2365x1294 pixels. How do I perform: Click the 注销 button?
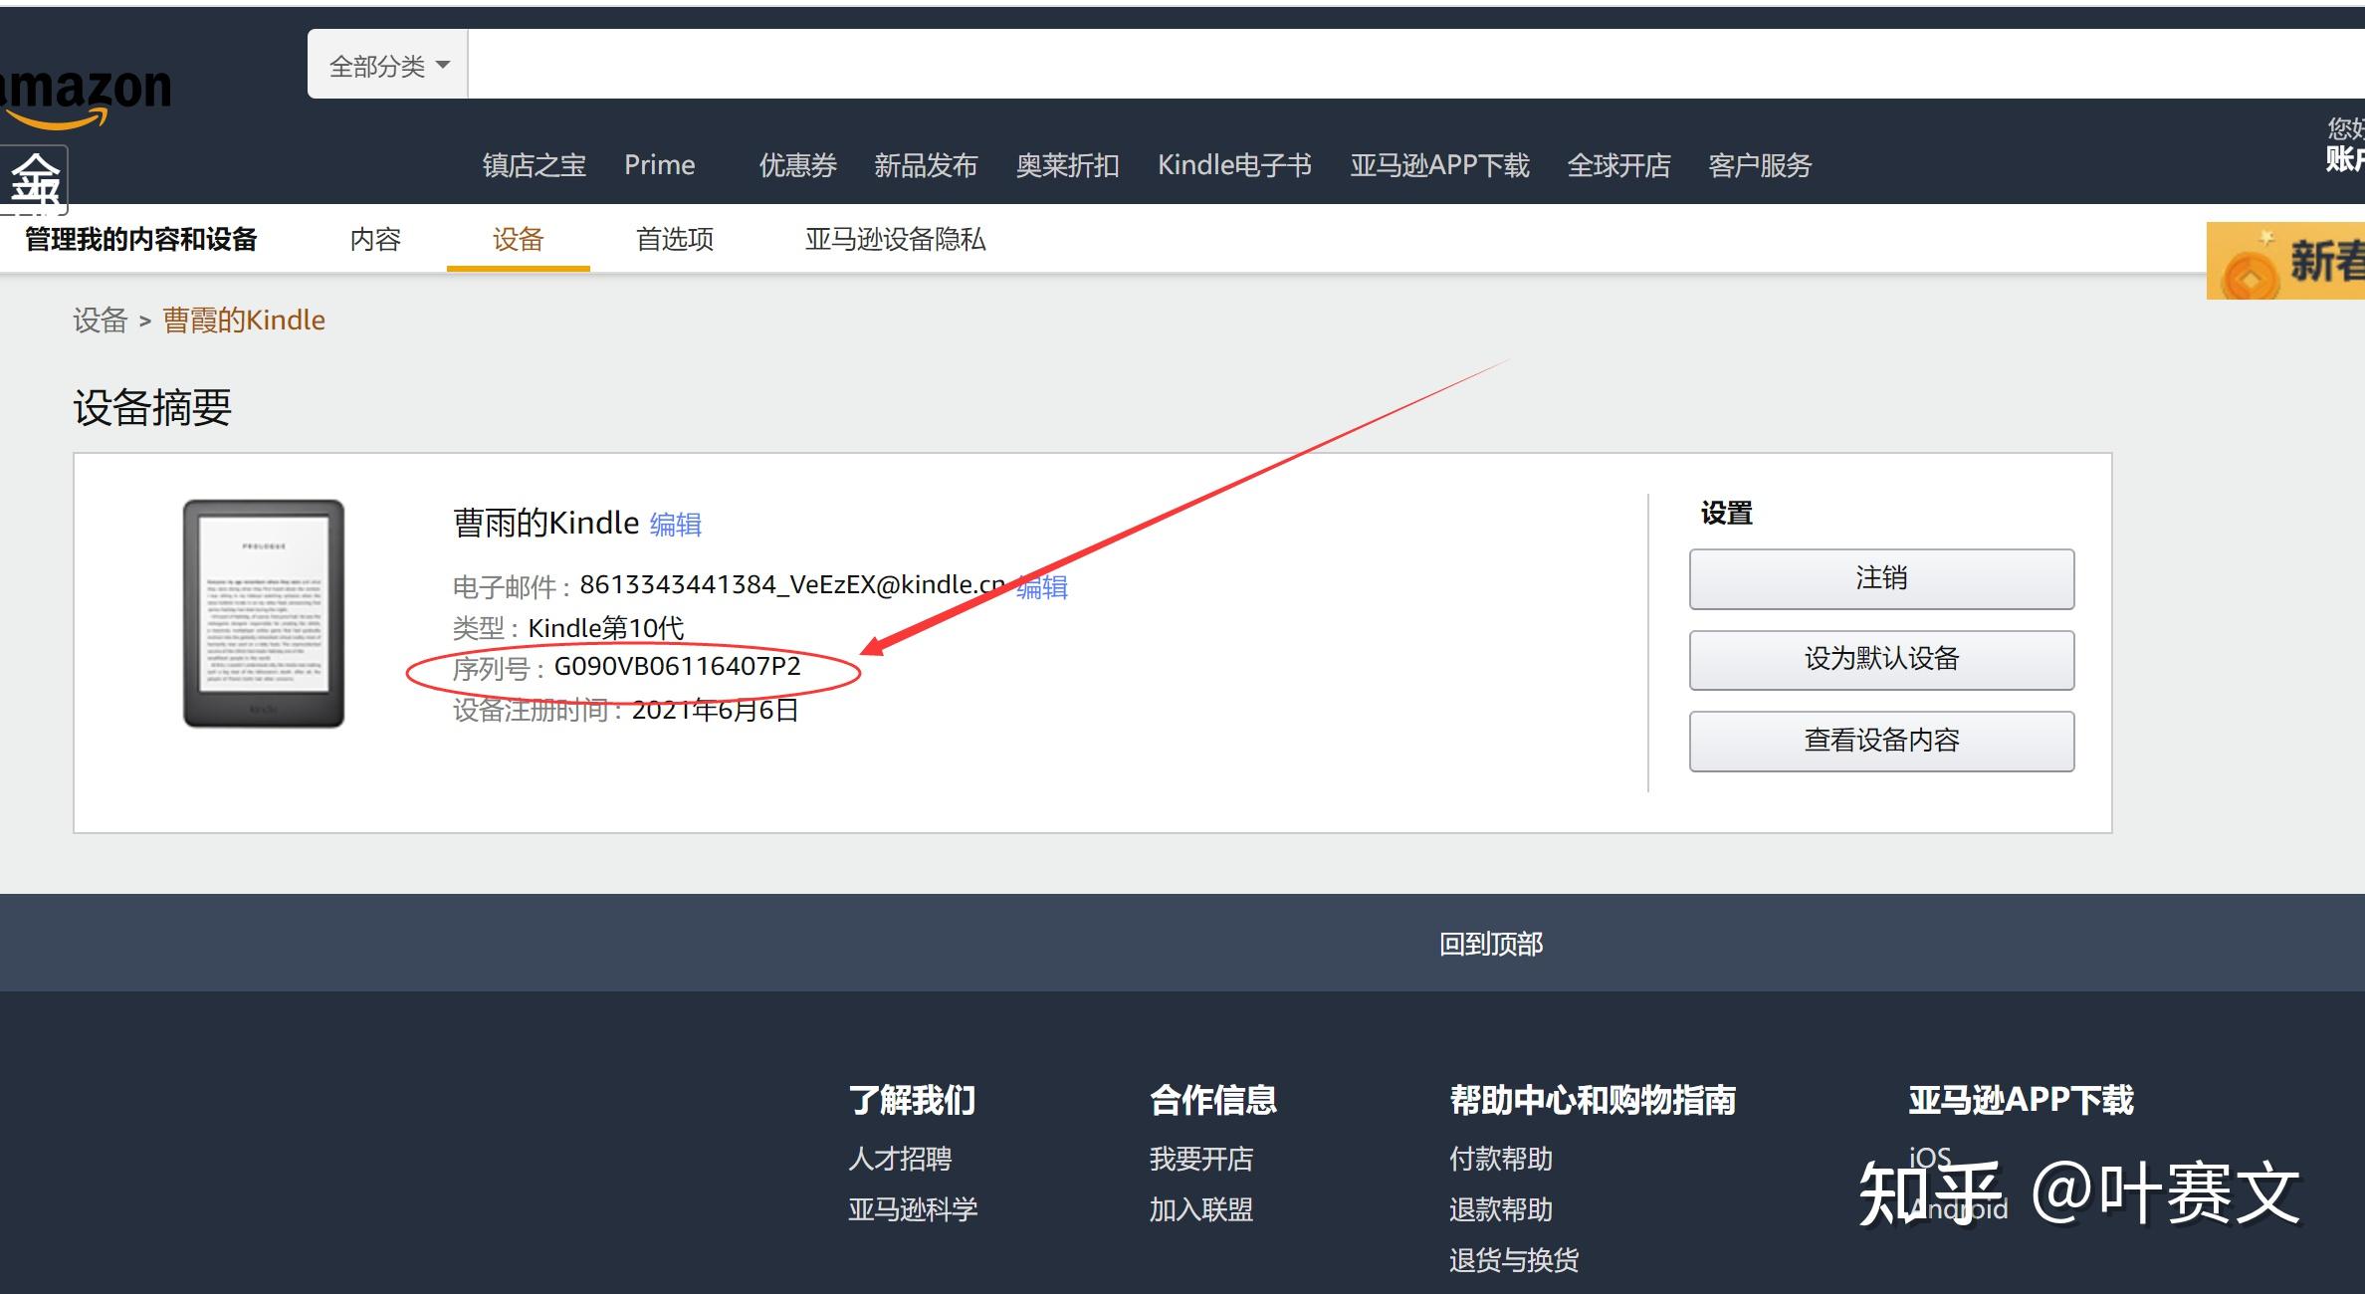coord(1879,577)
